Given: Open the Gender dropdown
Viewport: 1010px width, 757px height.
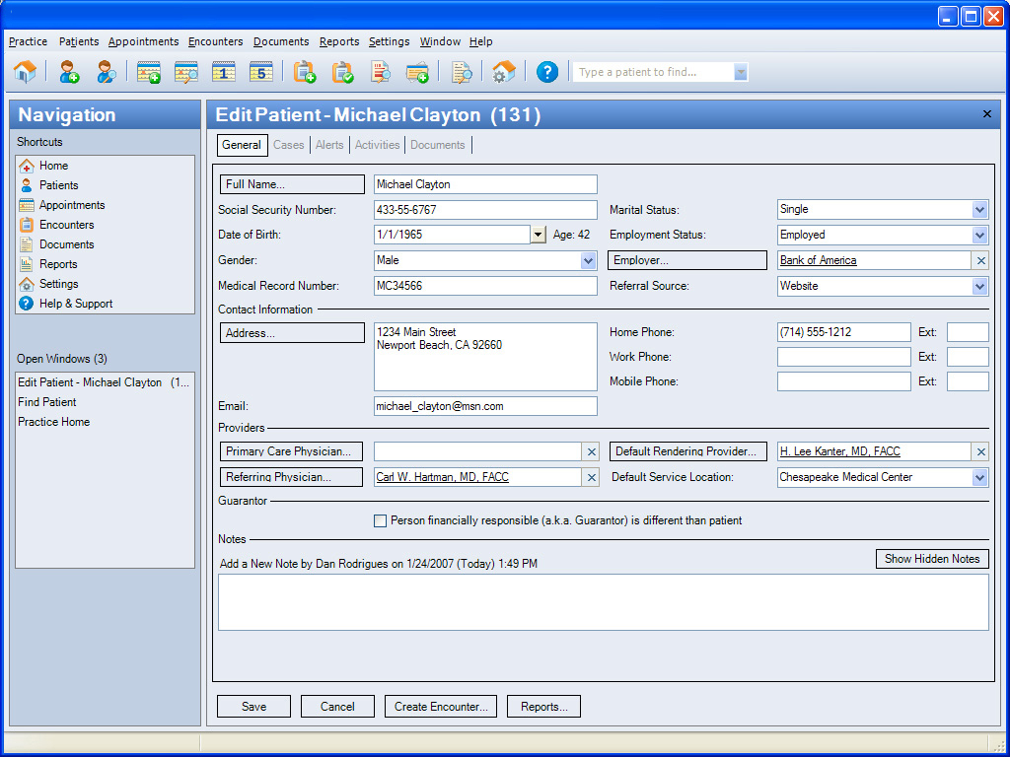Looking at the screenshot, I should pos(588,260).
